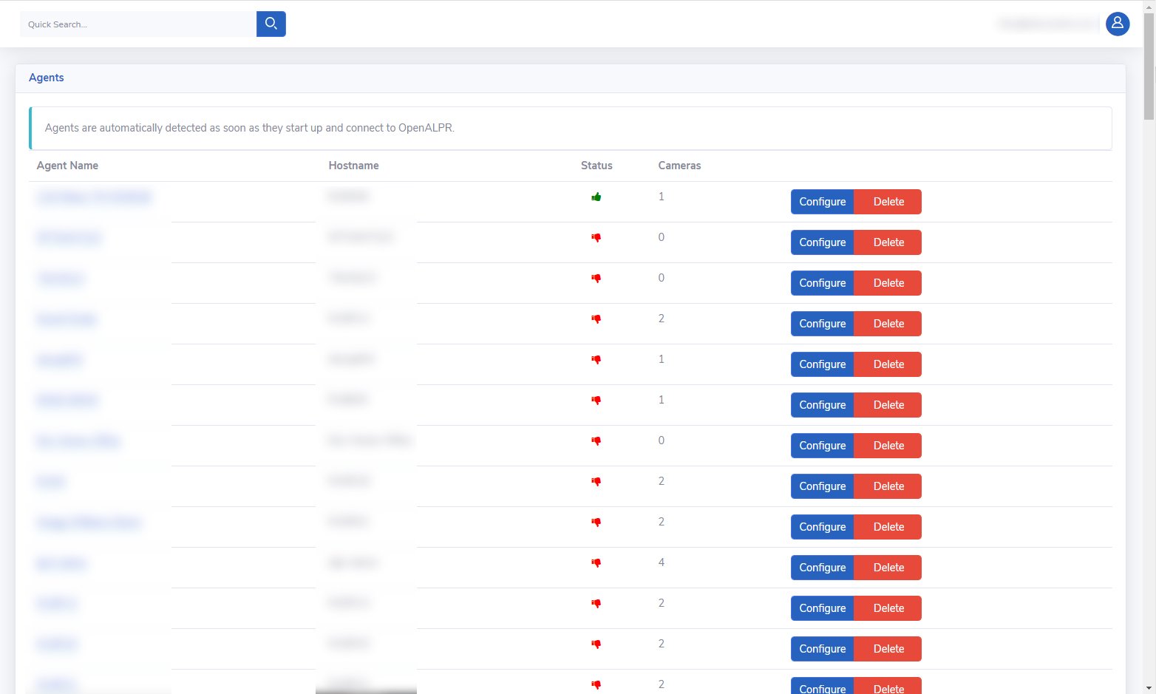Click Configure in the fourth agent row
Viewport: 1156px width, 694px height.
pos(822,324)
